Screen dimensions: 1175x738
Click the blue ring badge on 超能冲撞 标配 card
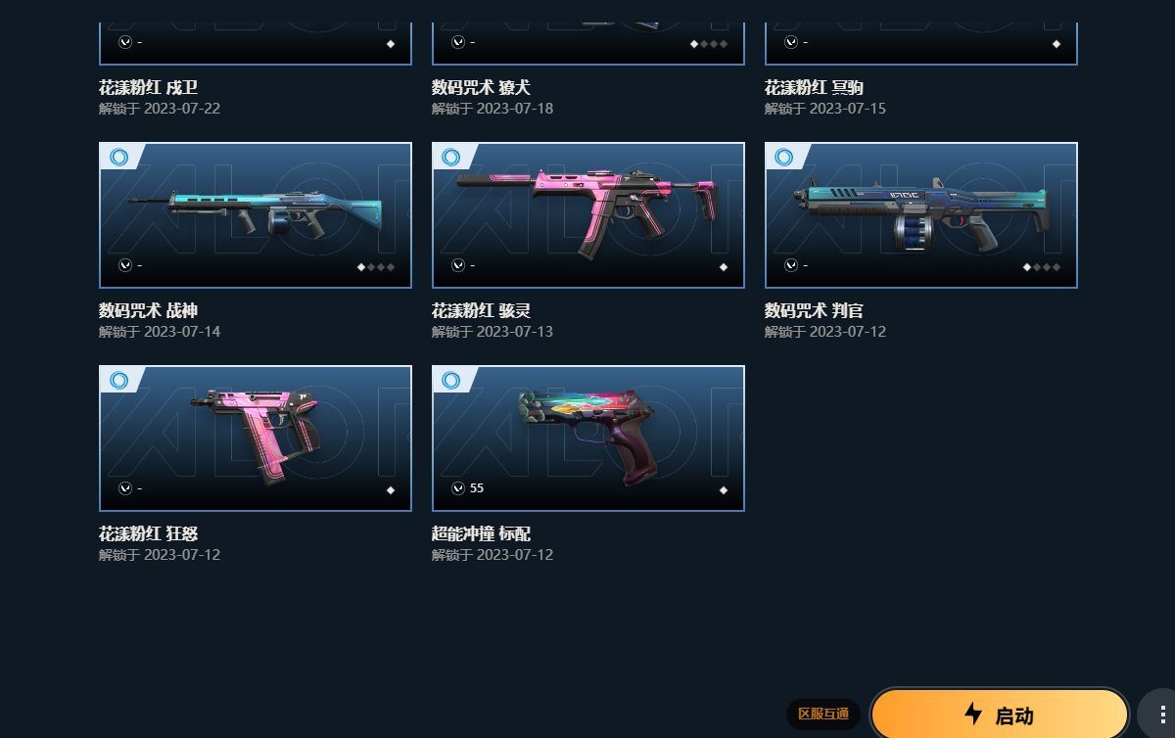tap(451, 381)
